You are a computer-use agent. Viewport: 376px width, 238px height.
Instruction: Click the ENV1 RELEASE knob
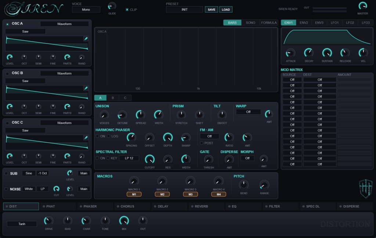pyautogui.click(x=345, y=53)
